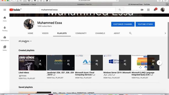Viewport: 169px width, 95px height.
Task: Switch to Introduction — Vue.js browser tab
Action: point(28,4)
